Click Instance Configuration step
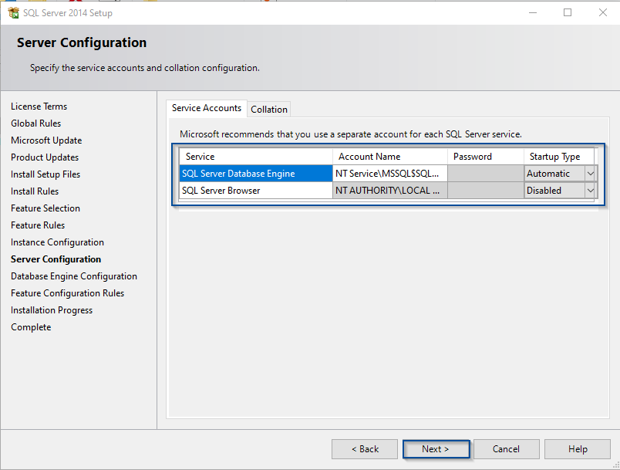The image size is (620, 470). tap(57, 242)
